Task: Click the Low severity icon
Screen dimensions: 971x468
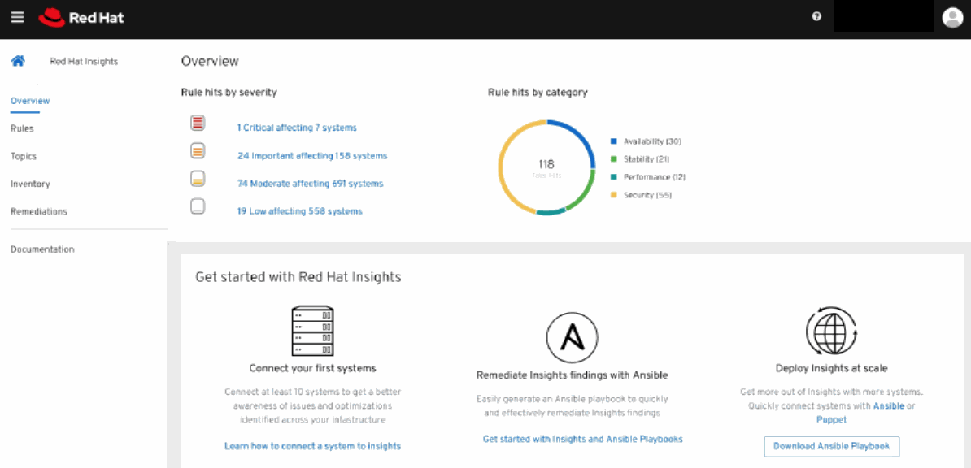Action: [198, 206]
